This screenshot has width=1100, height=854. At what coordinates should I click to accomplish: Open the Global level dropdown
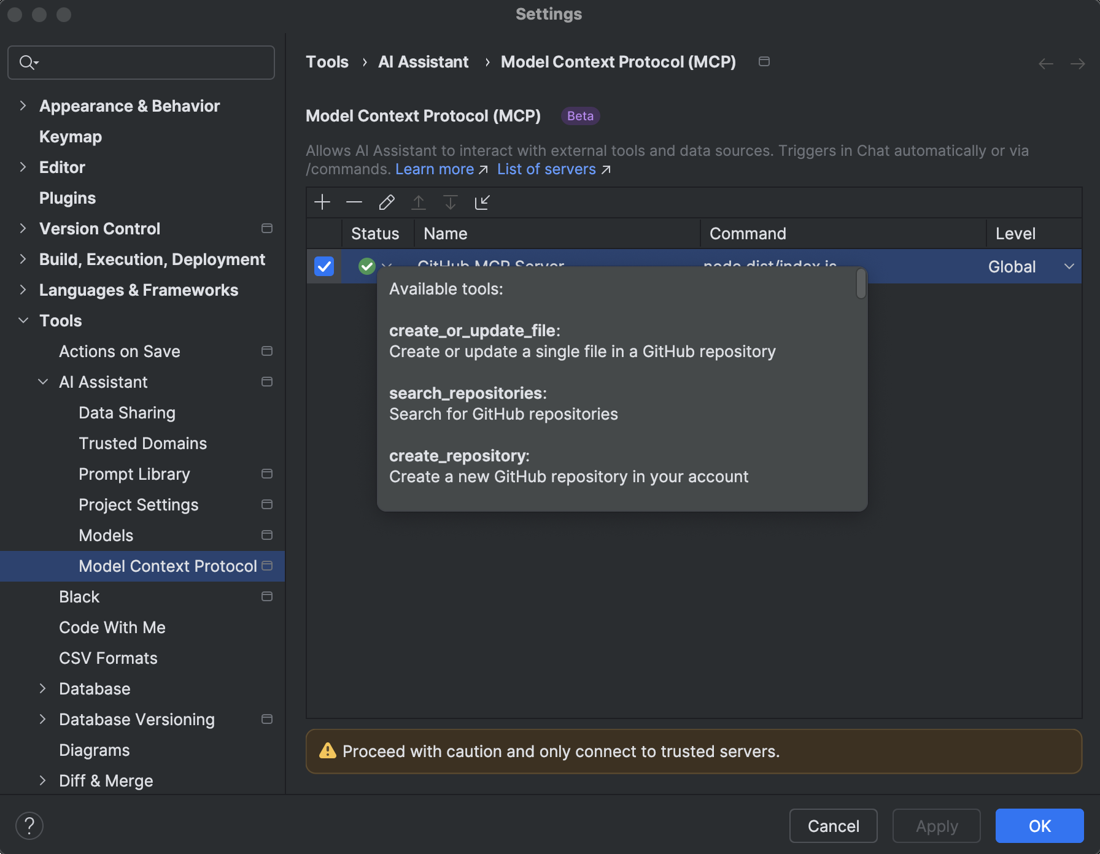pyautogui.click(x=1069, y=266)
